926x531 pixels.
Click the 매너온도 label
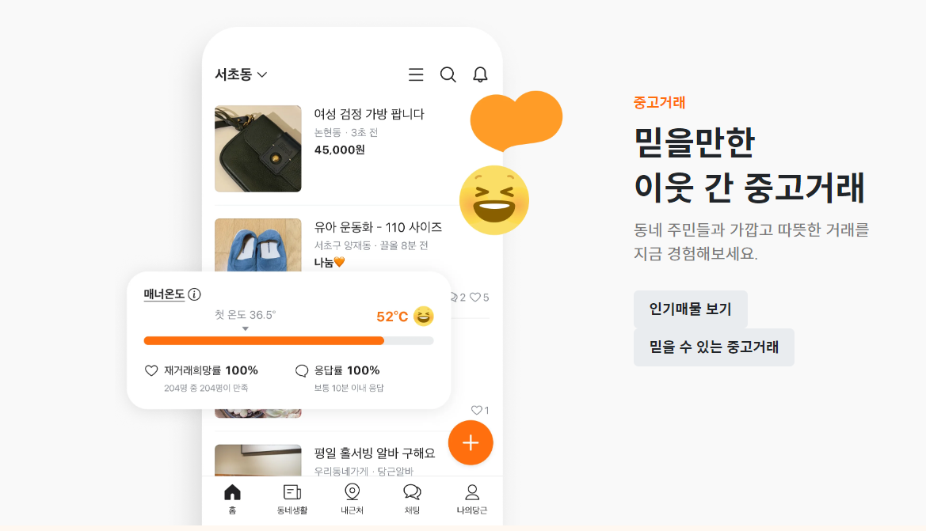(164, 294)
